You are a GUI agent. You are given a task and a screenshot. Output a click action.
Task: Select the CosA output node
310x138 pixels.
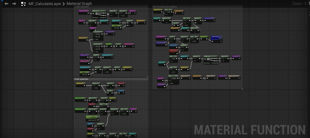click(121, 85)
